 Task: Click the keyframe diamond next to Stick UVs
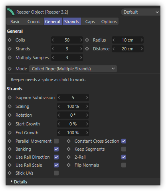pyautogui.click(x=10, y=173)
